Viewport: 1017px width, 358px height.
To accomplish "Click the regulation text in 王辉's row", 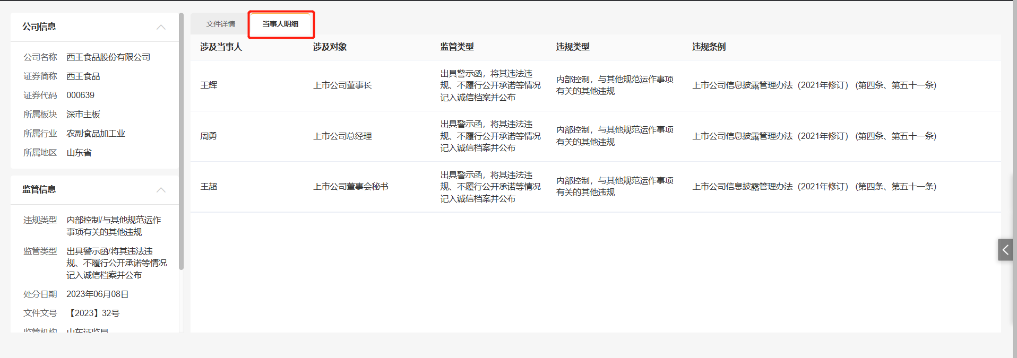I will tap(814, 85).
